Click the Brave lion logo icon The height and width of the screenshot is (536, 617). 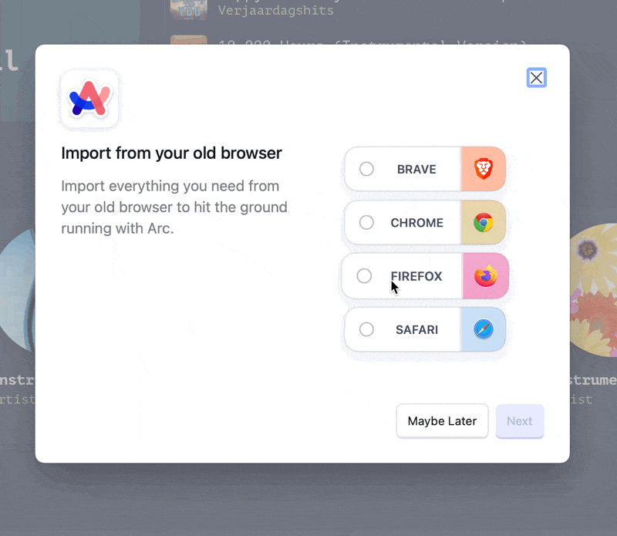[484, 169]
